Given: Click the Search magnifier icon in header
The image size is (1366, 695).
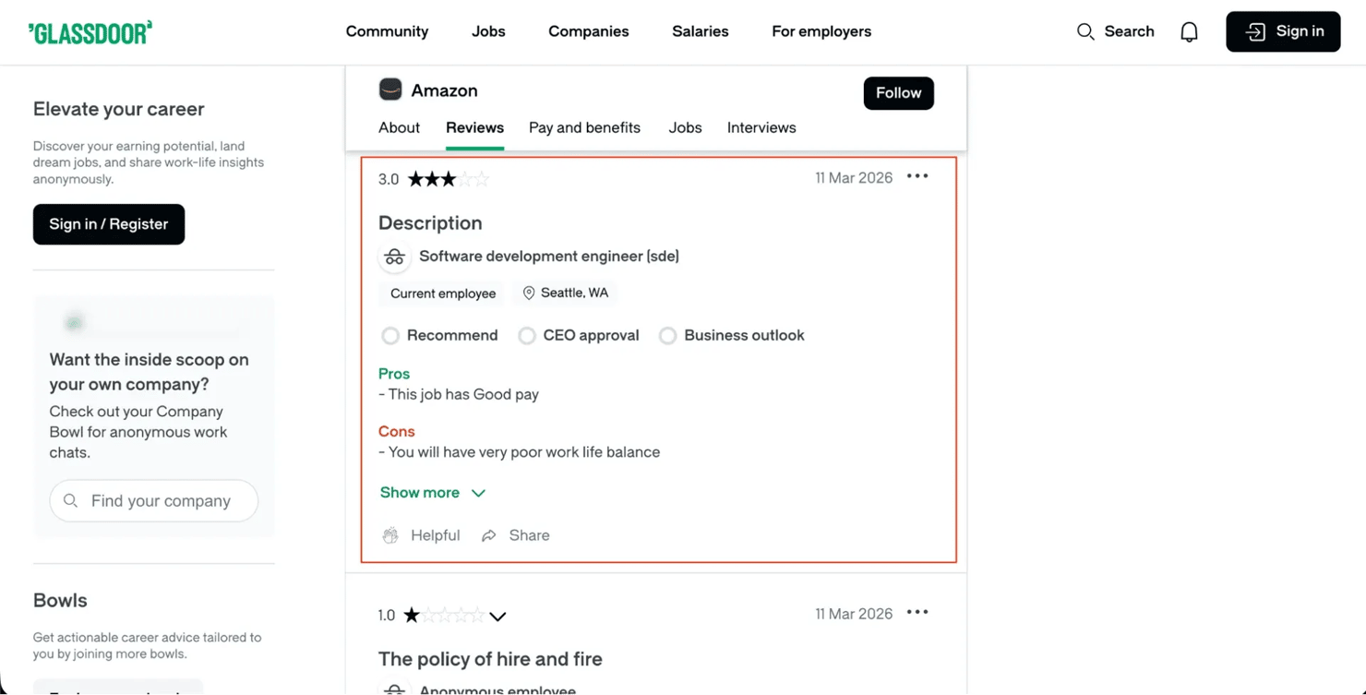Looking at the screenshot, I should coord(1085,32).
